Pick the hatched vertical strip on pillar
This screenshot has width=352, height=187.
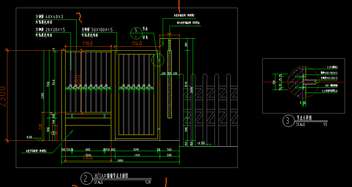click(170, 85)
